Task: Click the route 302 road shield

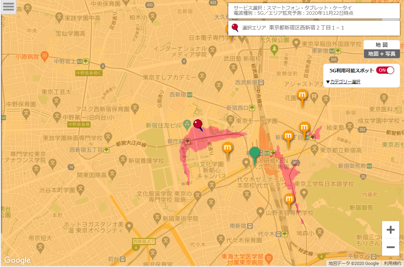Action: [362, 129]
